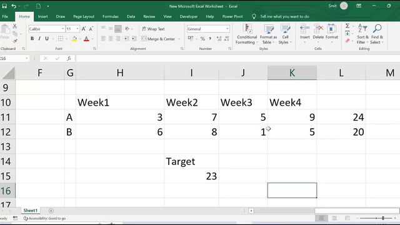Click the Insert Function fx icon
This screenshot has height=225, width=400.
69,58
